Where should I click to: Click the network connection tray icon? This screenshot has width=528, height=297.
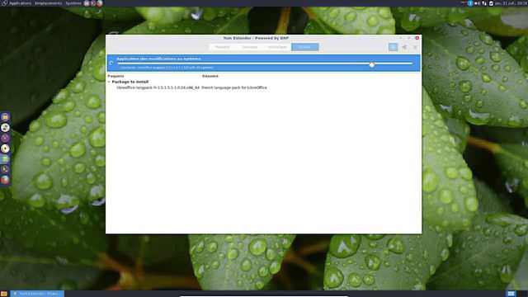tap(484, 3)
